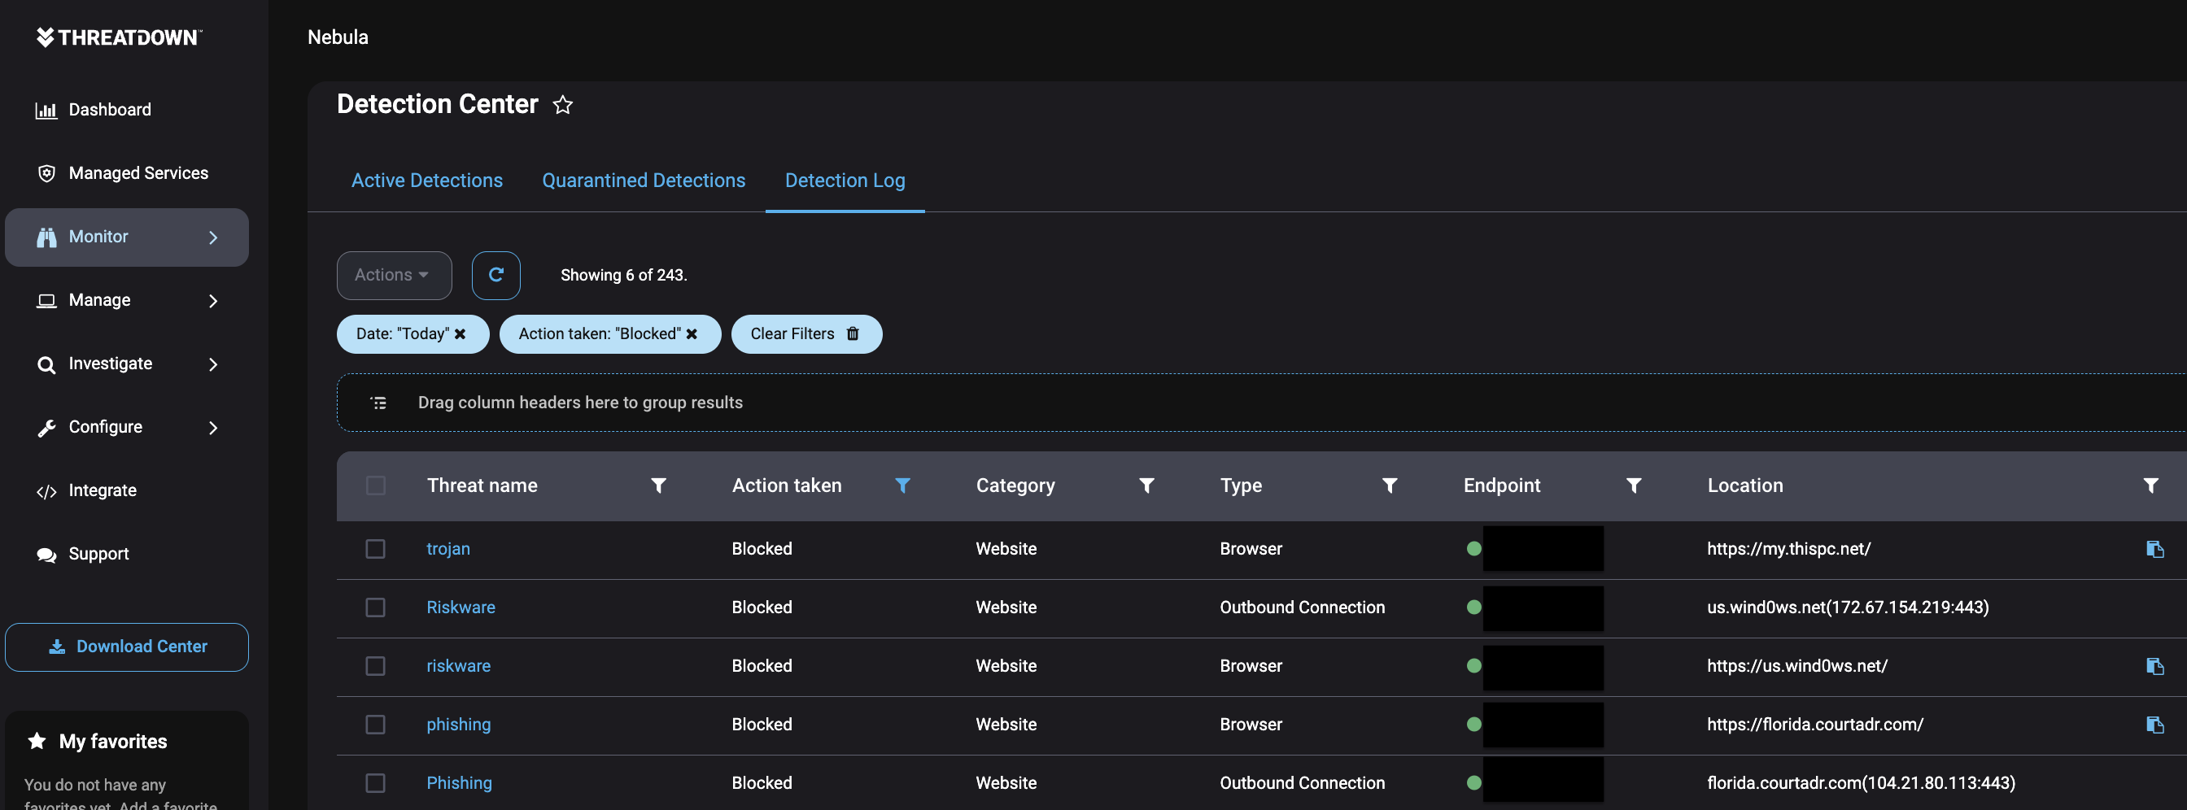
Task: Copy the us.wind0ws.net browser location URL
Action: point(2154,666)
